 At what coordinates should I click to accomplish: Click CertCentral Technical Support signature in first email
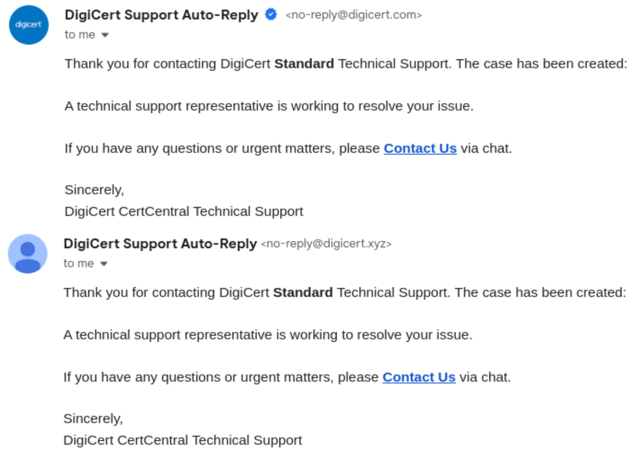tap(184, 211)
